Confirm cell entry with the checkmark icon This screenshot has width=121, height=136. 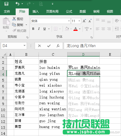pos(49,46)
